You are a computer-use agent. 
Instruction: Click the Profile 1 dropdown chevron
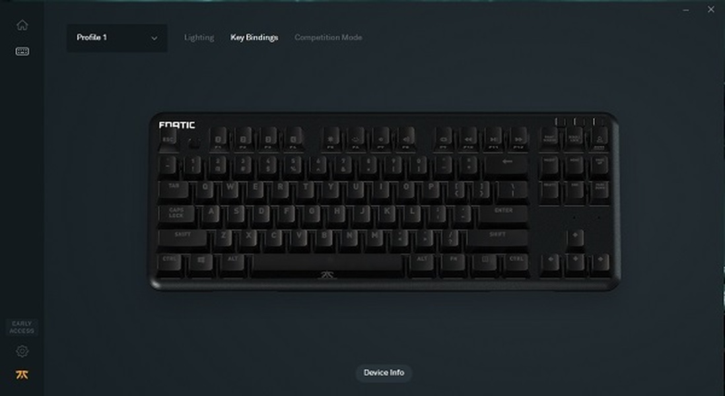tap(155, 38)
